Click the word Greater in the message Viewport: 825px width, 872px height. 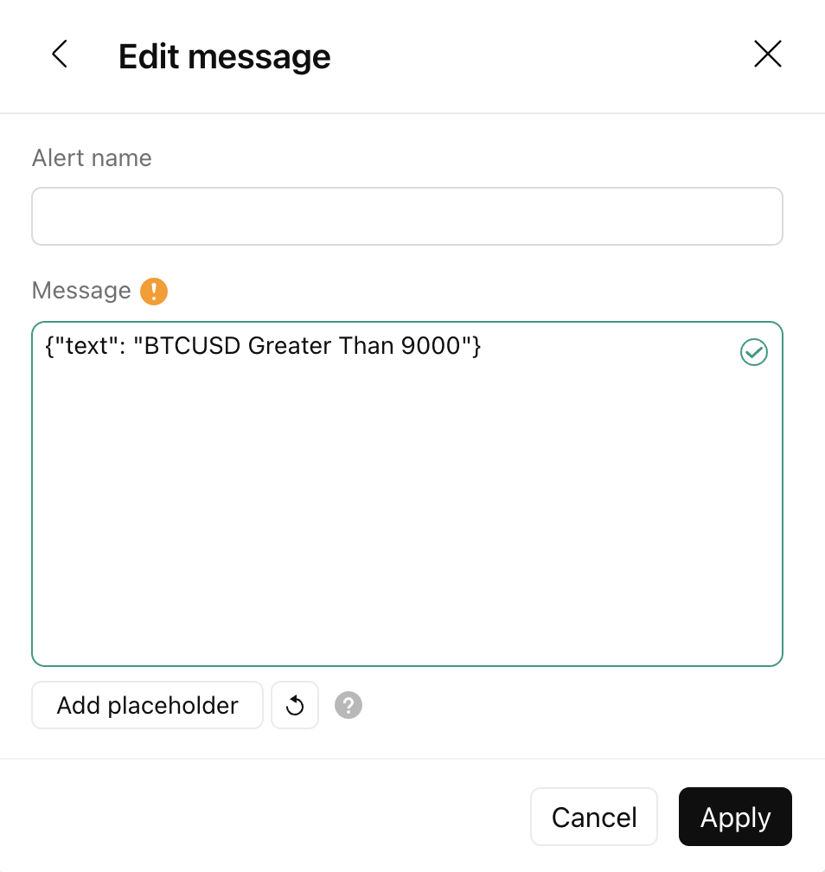(291, 346)
